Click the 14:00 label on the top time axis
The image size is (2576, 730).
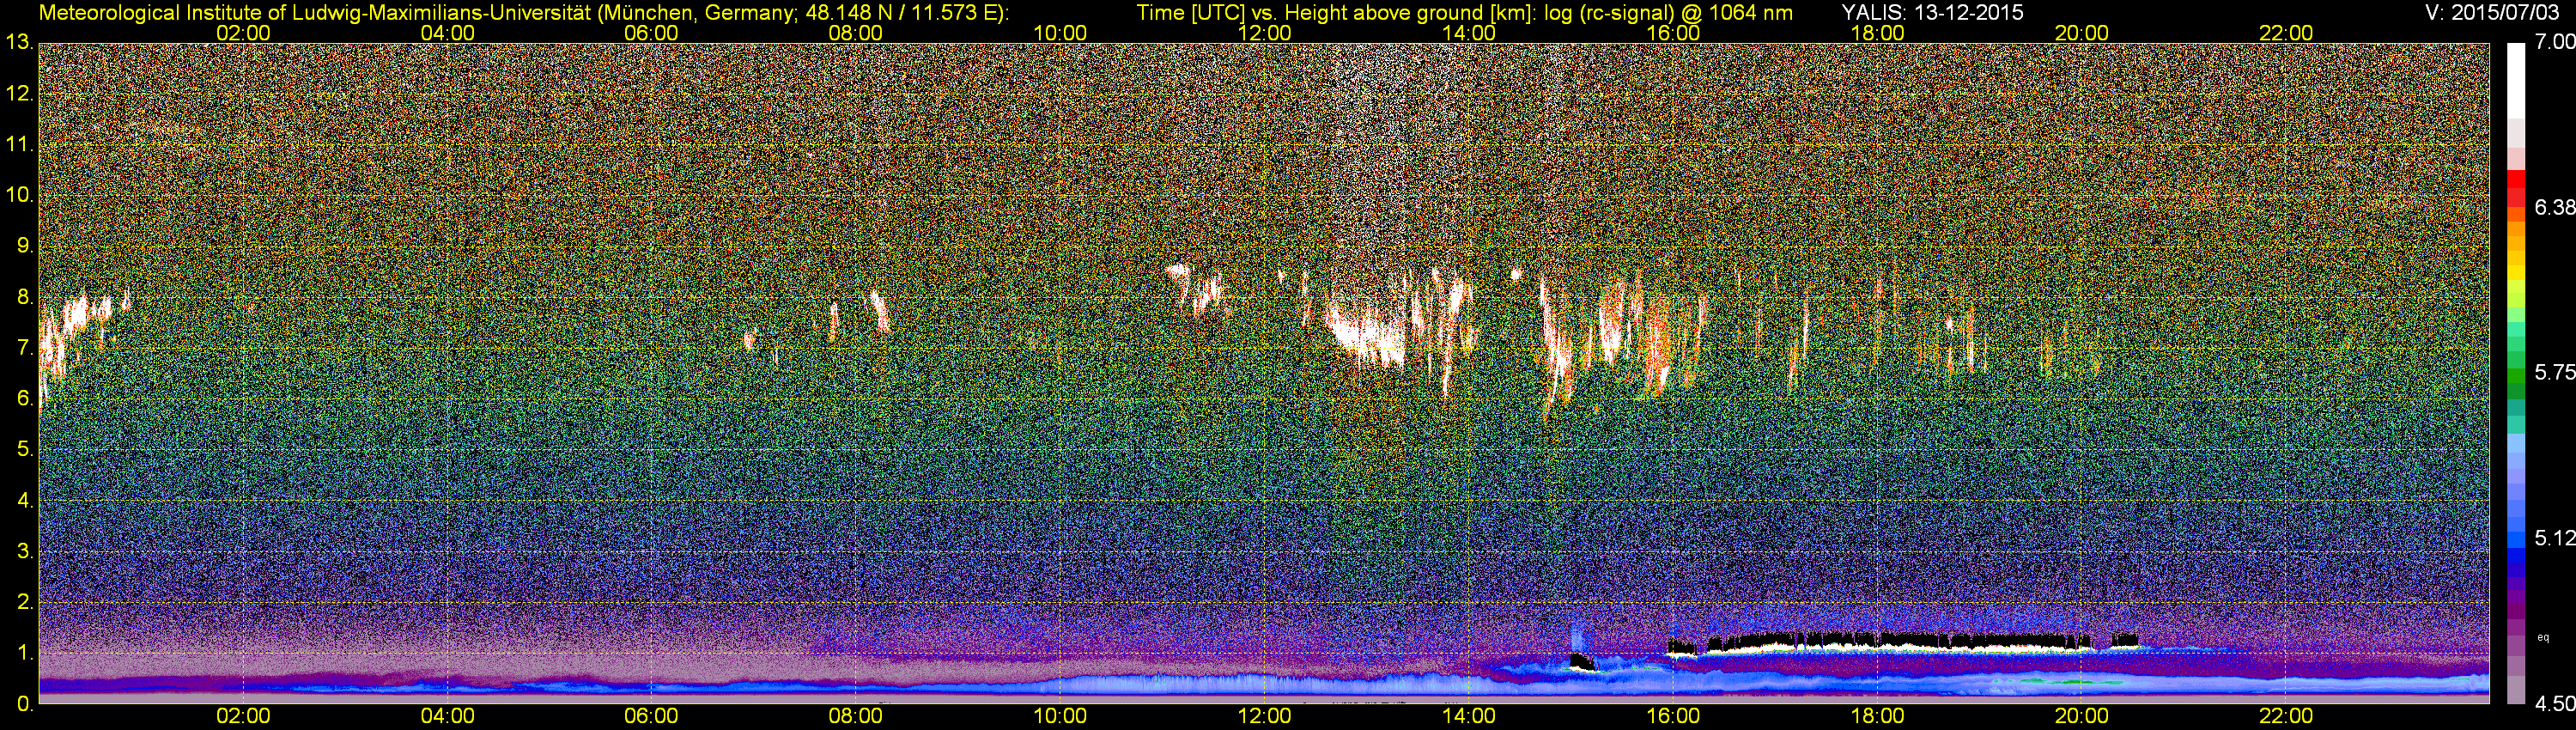(1468, 33)
